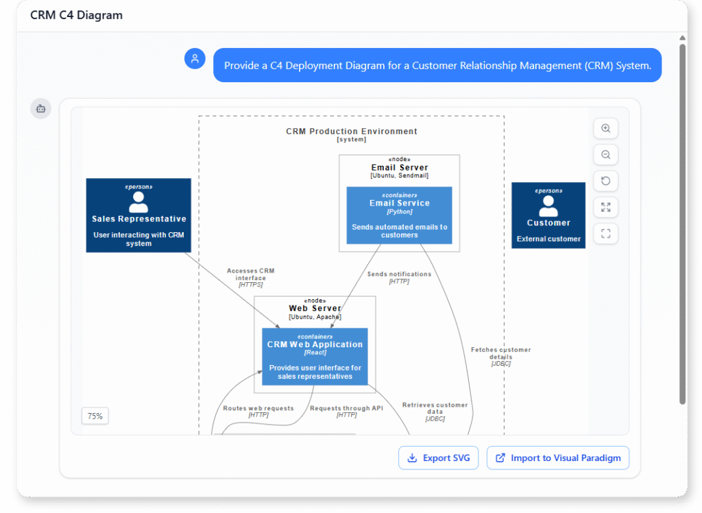Select the CRM Web Application container
The width and height of the screenshot is (702, 513).
click(x=315, y=357)
